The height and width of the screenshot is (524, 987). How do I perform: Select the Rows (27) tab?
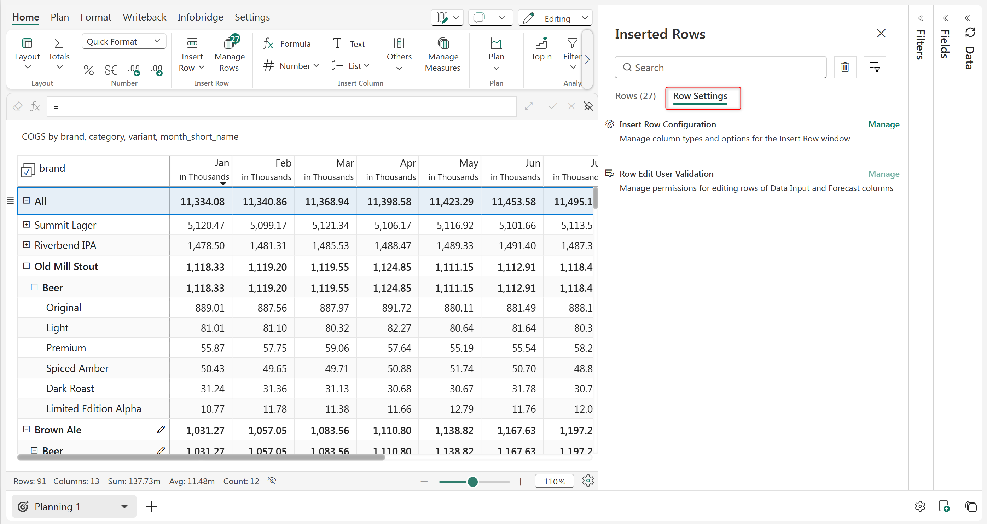point(635,96)
